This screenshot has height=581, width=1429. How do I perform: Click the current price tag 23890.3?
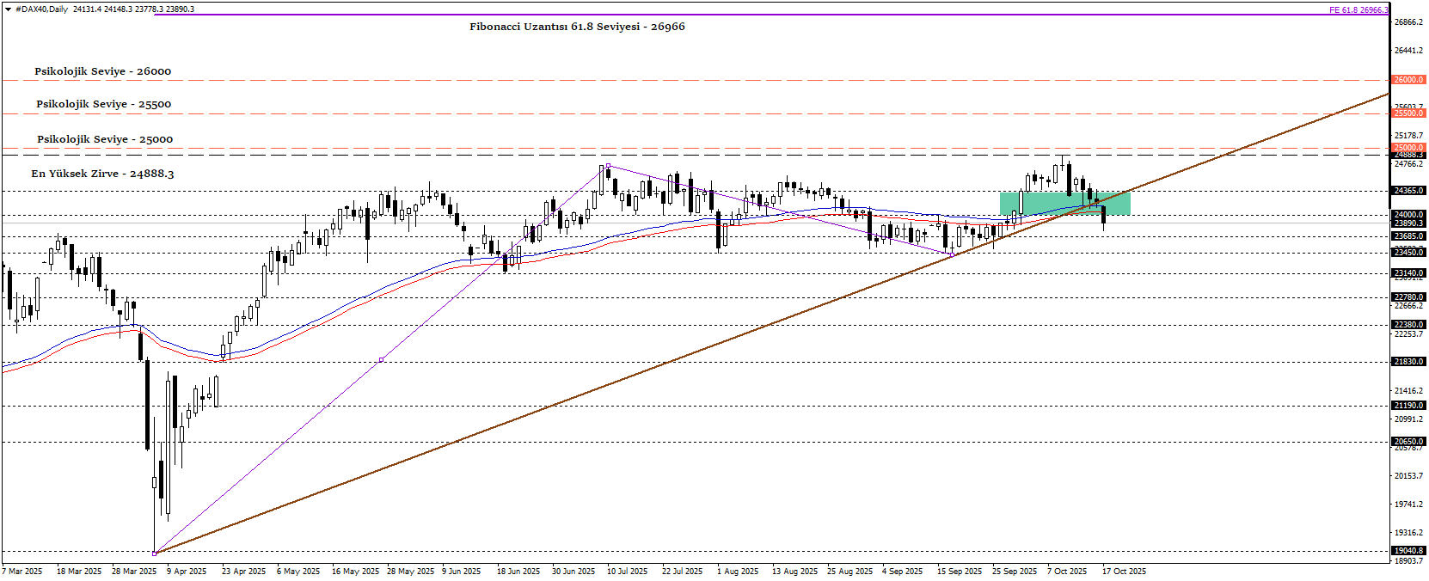[x=1408, y=223]
